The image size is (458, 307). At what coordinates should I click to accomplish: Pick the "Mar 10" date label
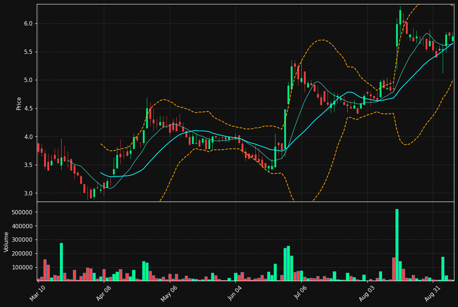(x=38, y=294)
